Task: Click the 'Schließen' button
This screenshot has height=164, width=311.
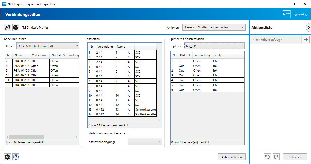Action: (295, 157)
